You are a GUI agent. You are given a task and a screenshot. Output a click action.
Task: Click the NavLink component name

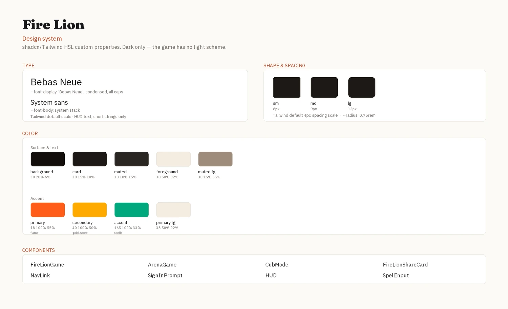click(x=40, y=275)
